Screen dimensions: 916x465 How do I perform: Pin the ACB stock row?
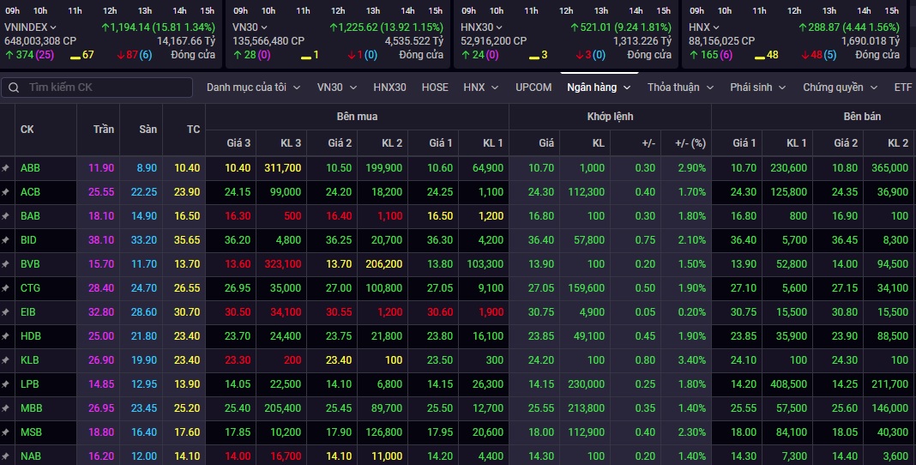tap(5, 192)
